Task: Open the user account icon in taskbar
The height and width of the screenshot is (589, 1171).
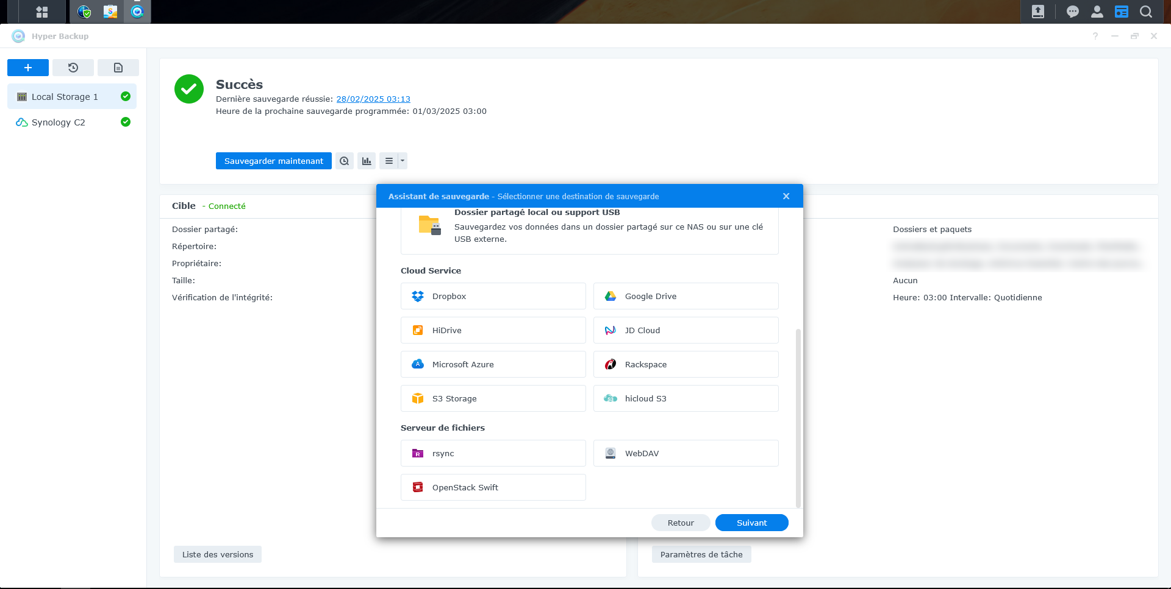Action: point(1097,12)
